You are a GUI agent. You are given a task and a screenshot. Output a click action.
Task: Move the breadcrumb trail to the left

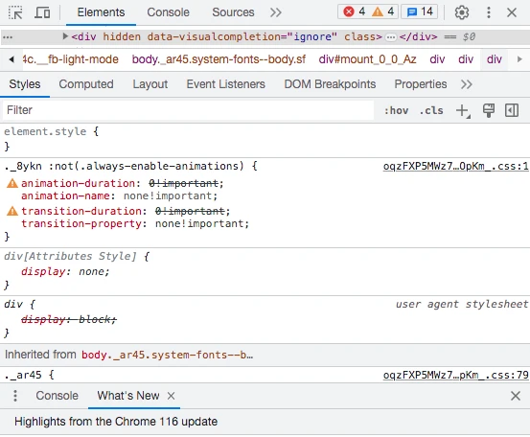pyautogui.click(x=12, y=59)
